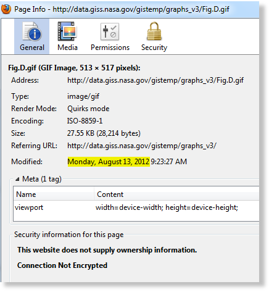Image resolution: width=269 pixels, height=292 pixels.
Task: Click the Security tab label
Action: (154, 48)
